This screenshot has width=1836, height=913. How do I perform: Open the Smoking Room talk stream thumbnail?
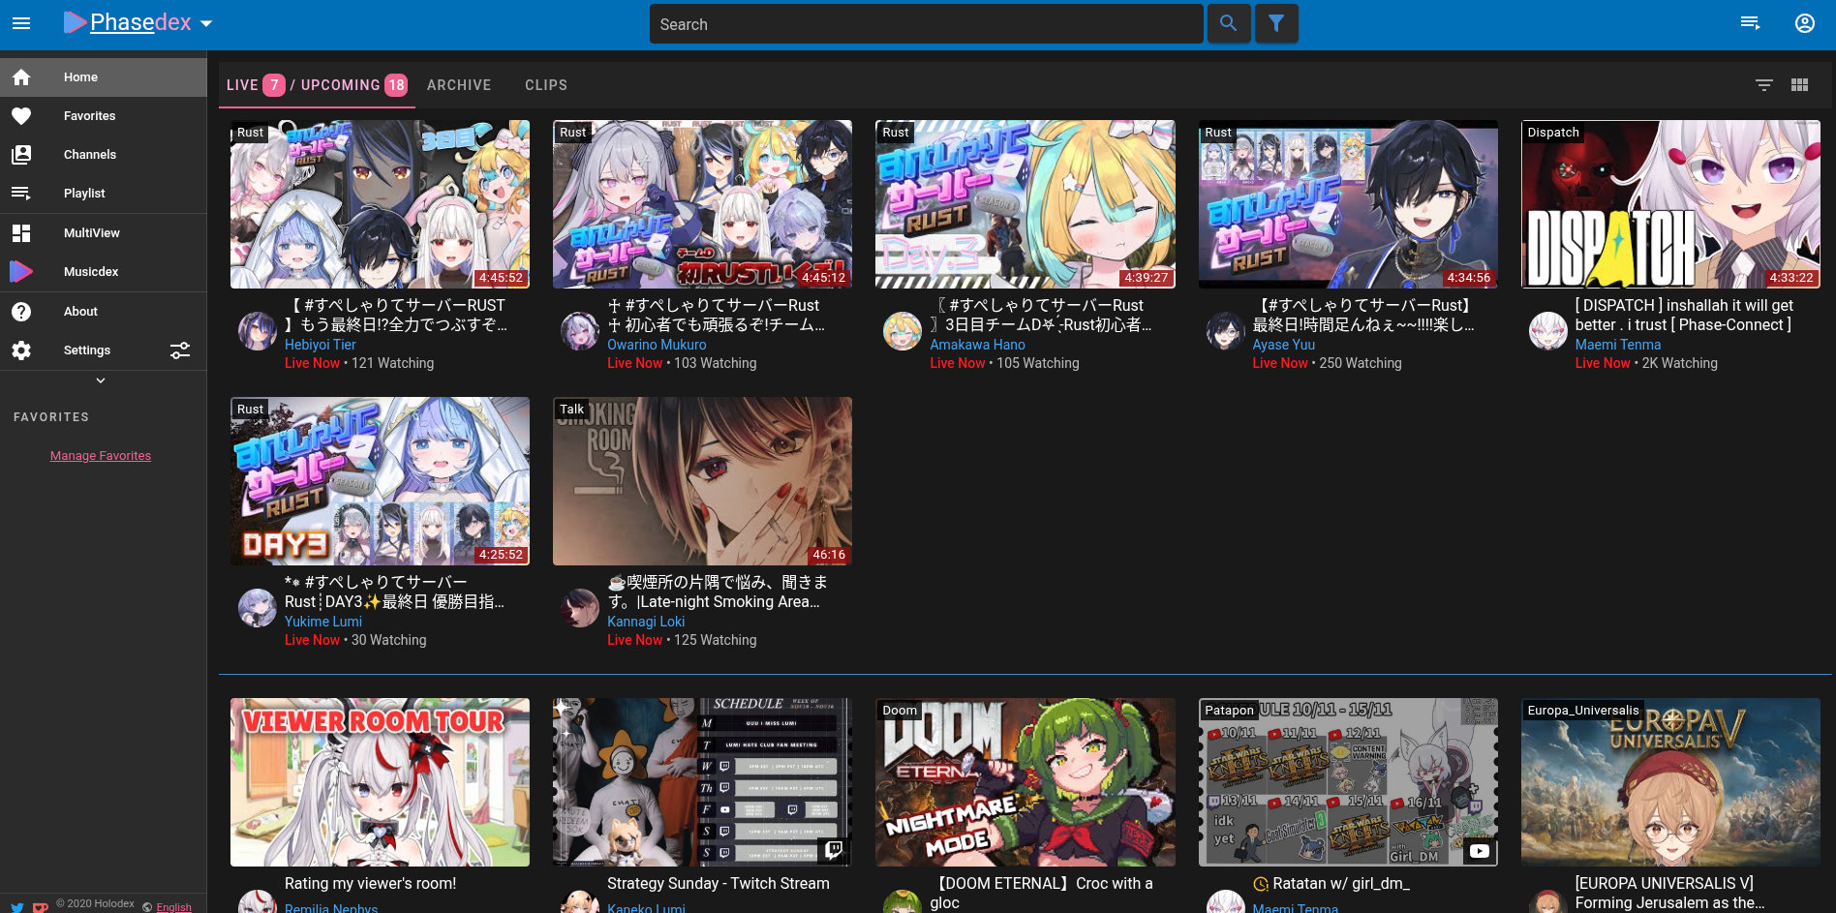702,481
